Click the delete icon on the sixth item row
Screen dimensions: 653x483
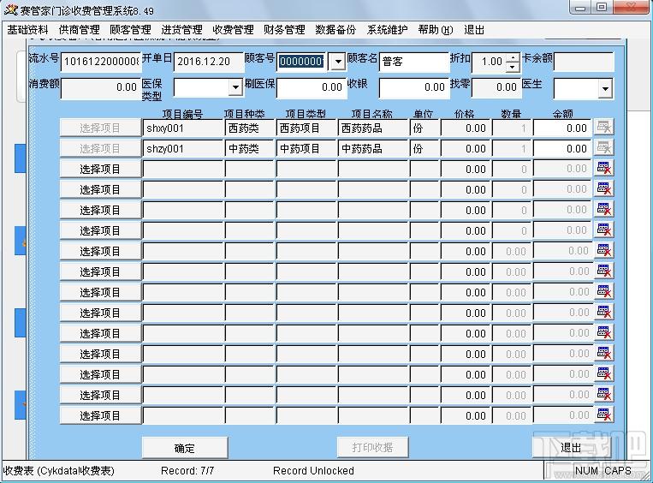[603, 230]
